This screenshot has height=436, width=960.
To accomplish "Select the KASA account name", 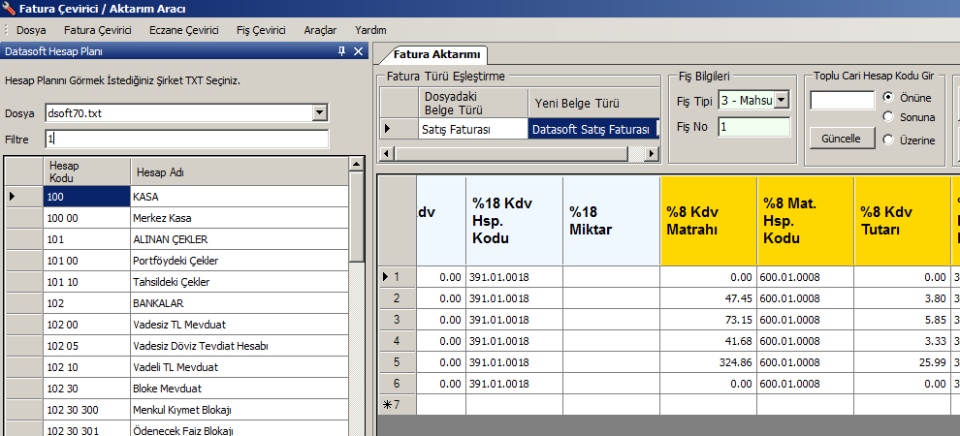I will [x=240, y=197].
